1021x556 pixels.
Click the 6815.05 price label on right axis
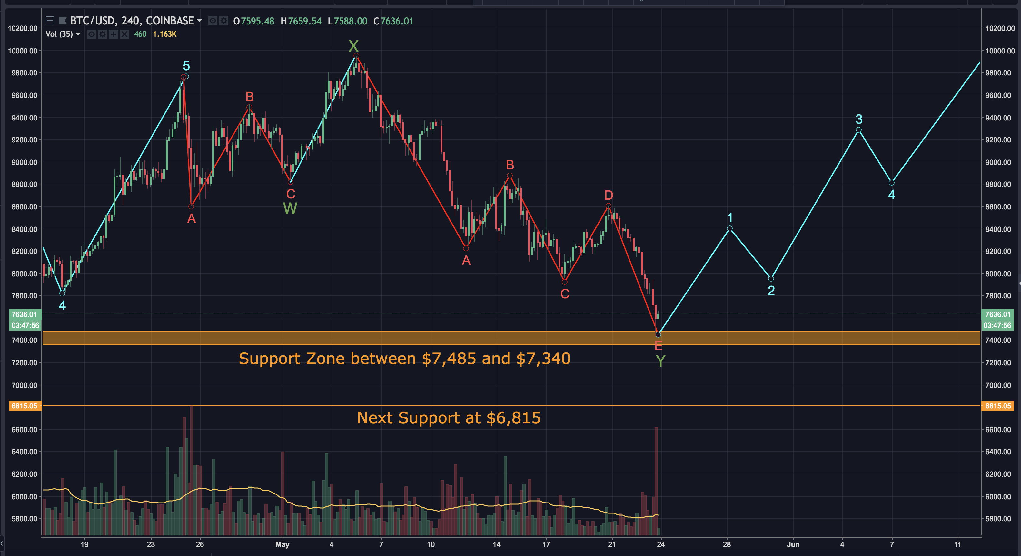click(997, 406)
